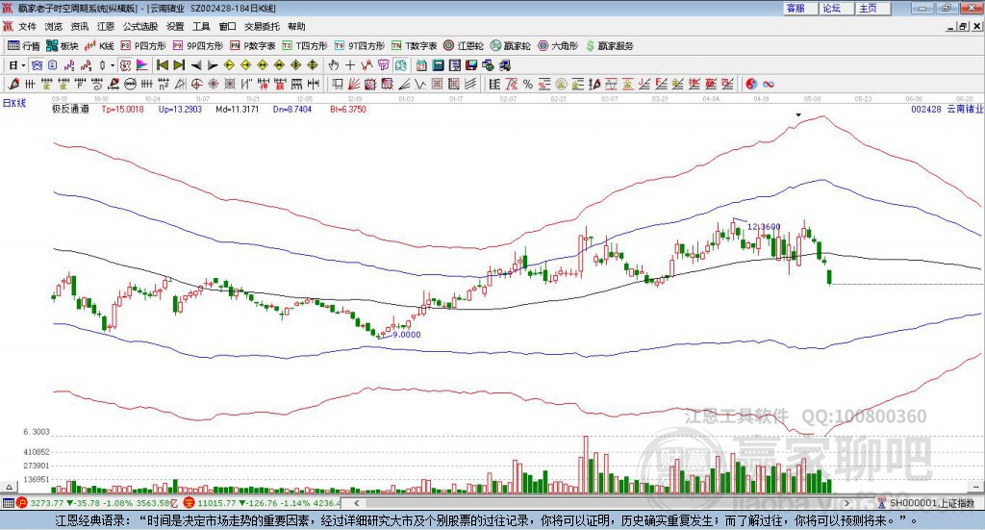This screenshot has width=985, height=530.
Task: Select the crosshair cursor tool
Action: click(350, 65)
